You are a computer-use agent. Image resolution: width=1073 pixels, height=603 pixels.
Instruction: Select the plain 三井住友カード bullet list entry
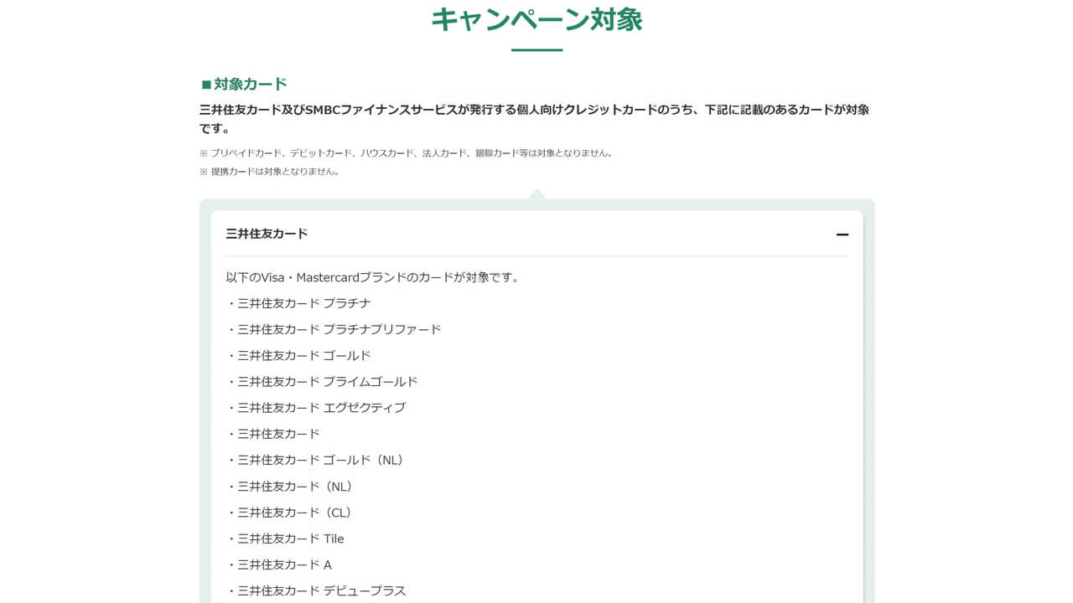pos(273,434)
